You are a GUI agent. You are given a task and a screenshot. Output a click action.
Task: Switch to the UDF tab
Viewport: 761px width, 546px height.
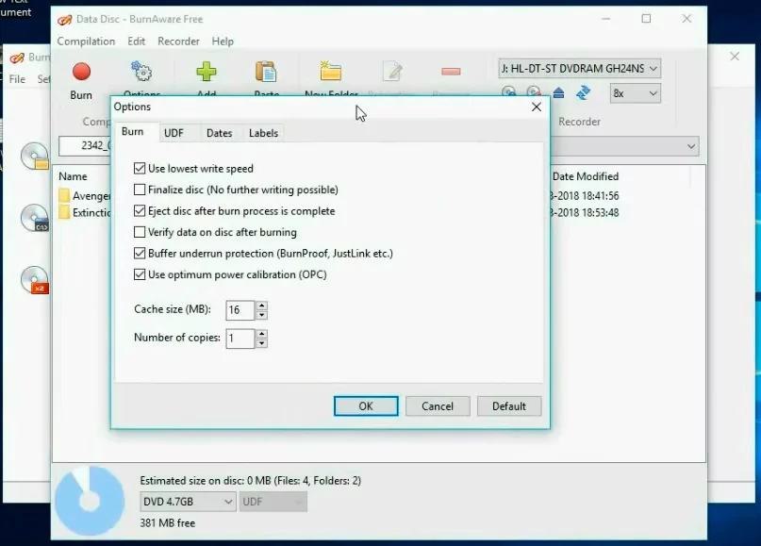pyautogui.click(x=174, y=133)
